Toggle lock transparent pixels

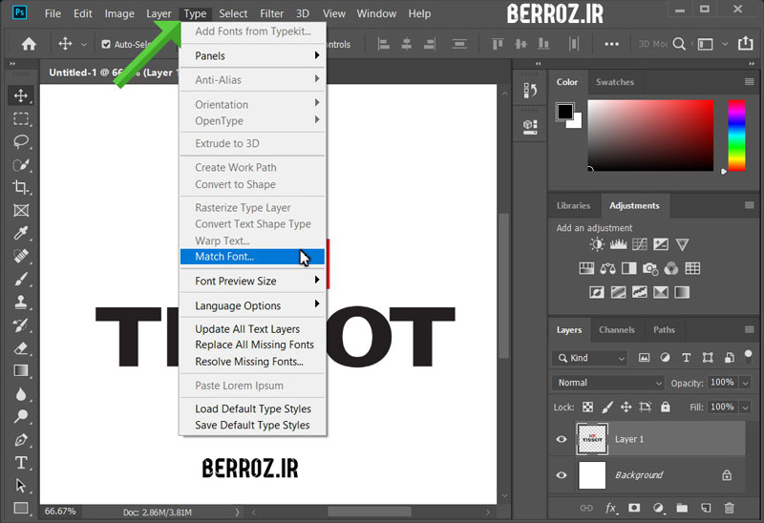(588, 407)
